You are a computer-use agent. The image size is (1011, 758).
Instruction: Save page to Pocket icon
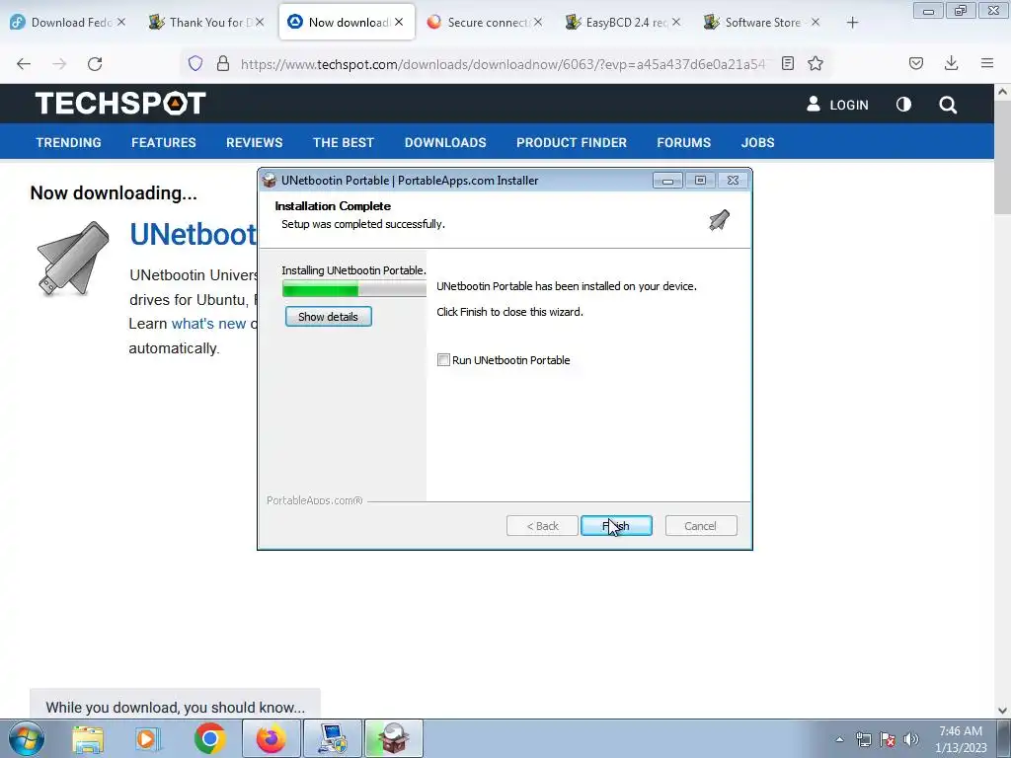(x=916, y=63)
